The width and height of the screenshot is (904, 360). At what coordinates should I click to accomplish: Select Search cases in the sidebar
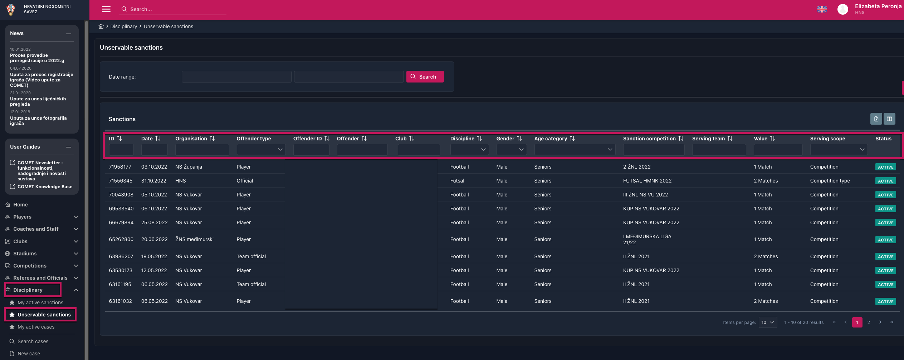(x=33, y=341)
